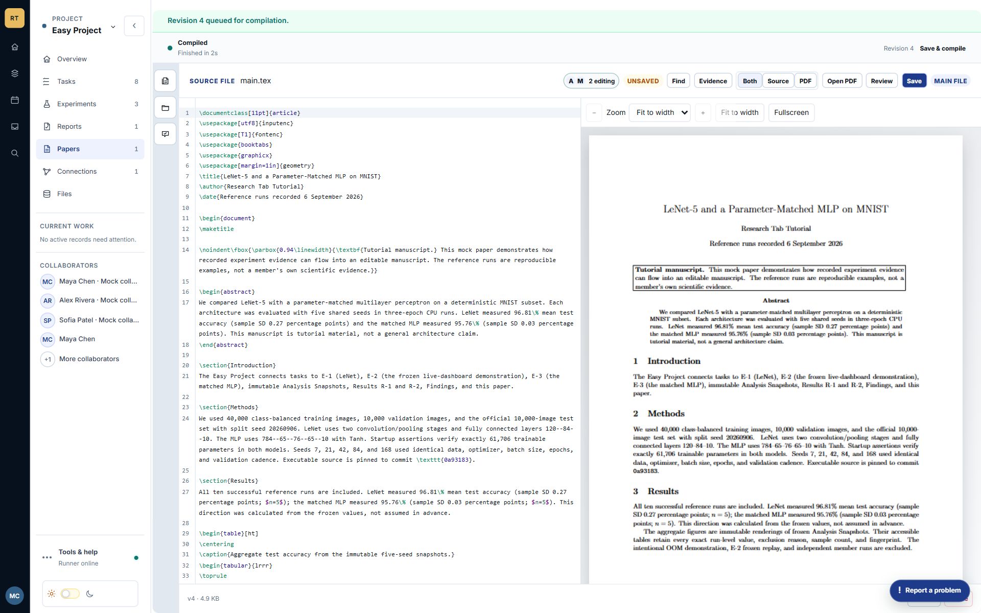981x613 pixels.
Task: Click the Tools & help ellipsis icon
Action: tap(47, 557)
